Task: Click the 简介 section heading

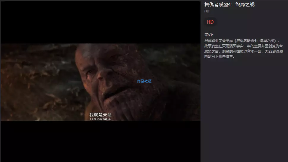Action: tap(209, 35)
